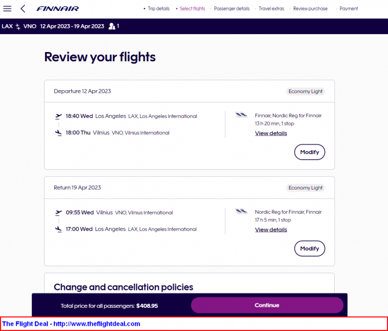Select the Passenger details step
The width and height of the screenshot is (388, 331).
232,9
